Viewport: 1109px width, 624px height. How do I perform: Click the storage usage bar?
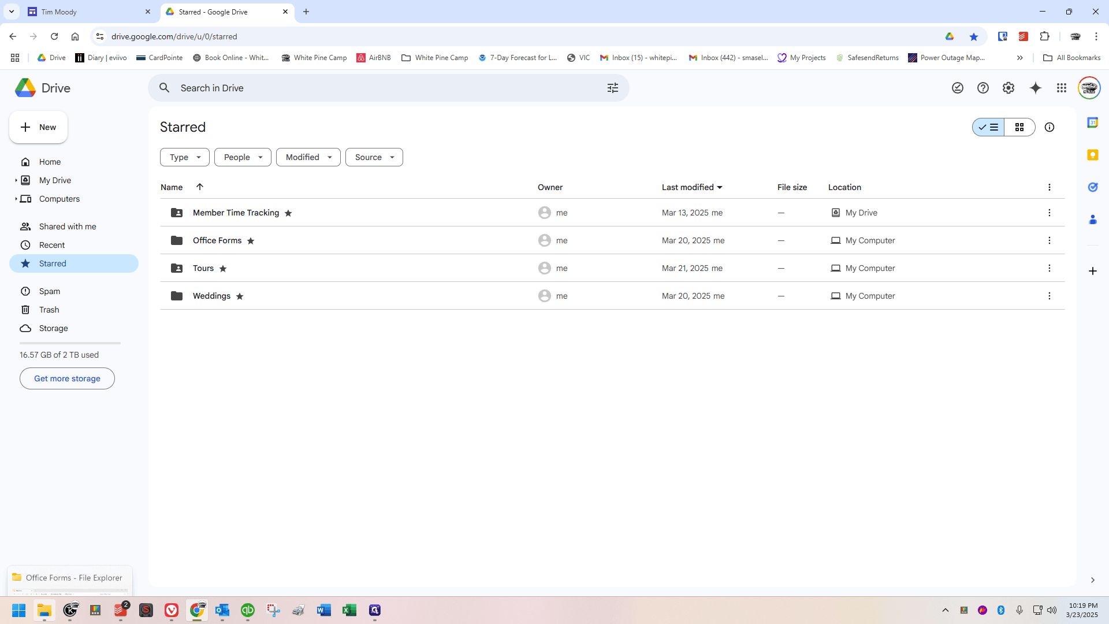(70, 343)
